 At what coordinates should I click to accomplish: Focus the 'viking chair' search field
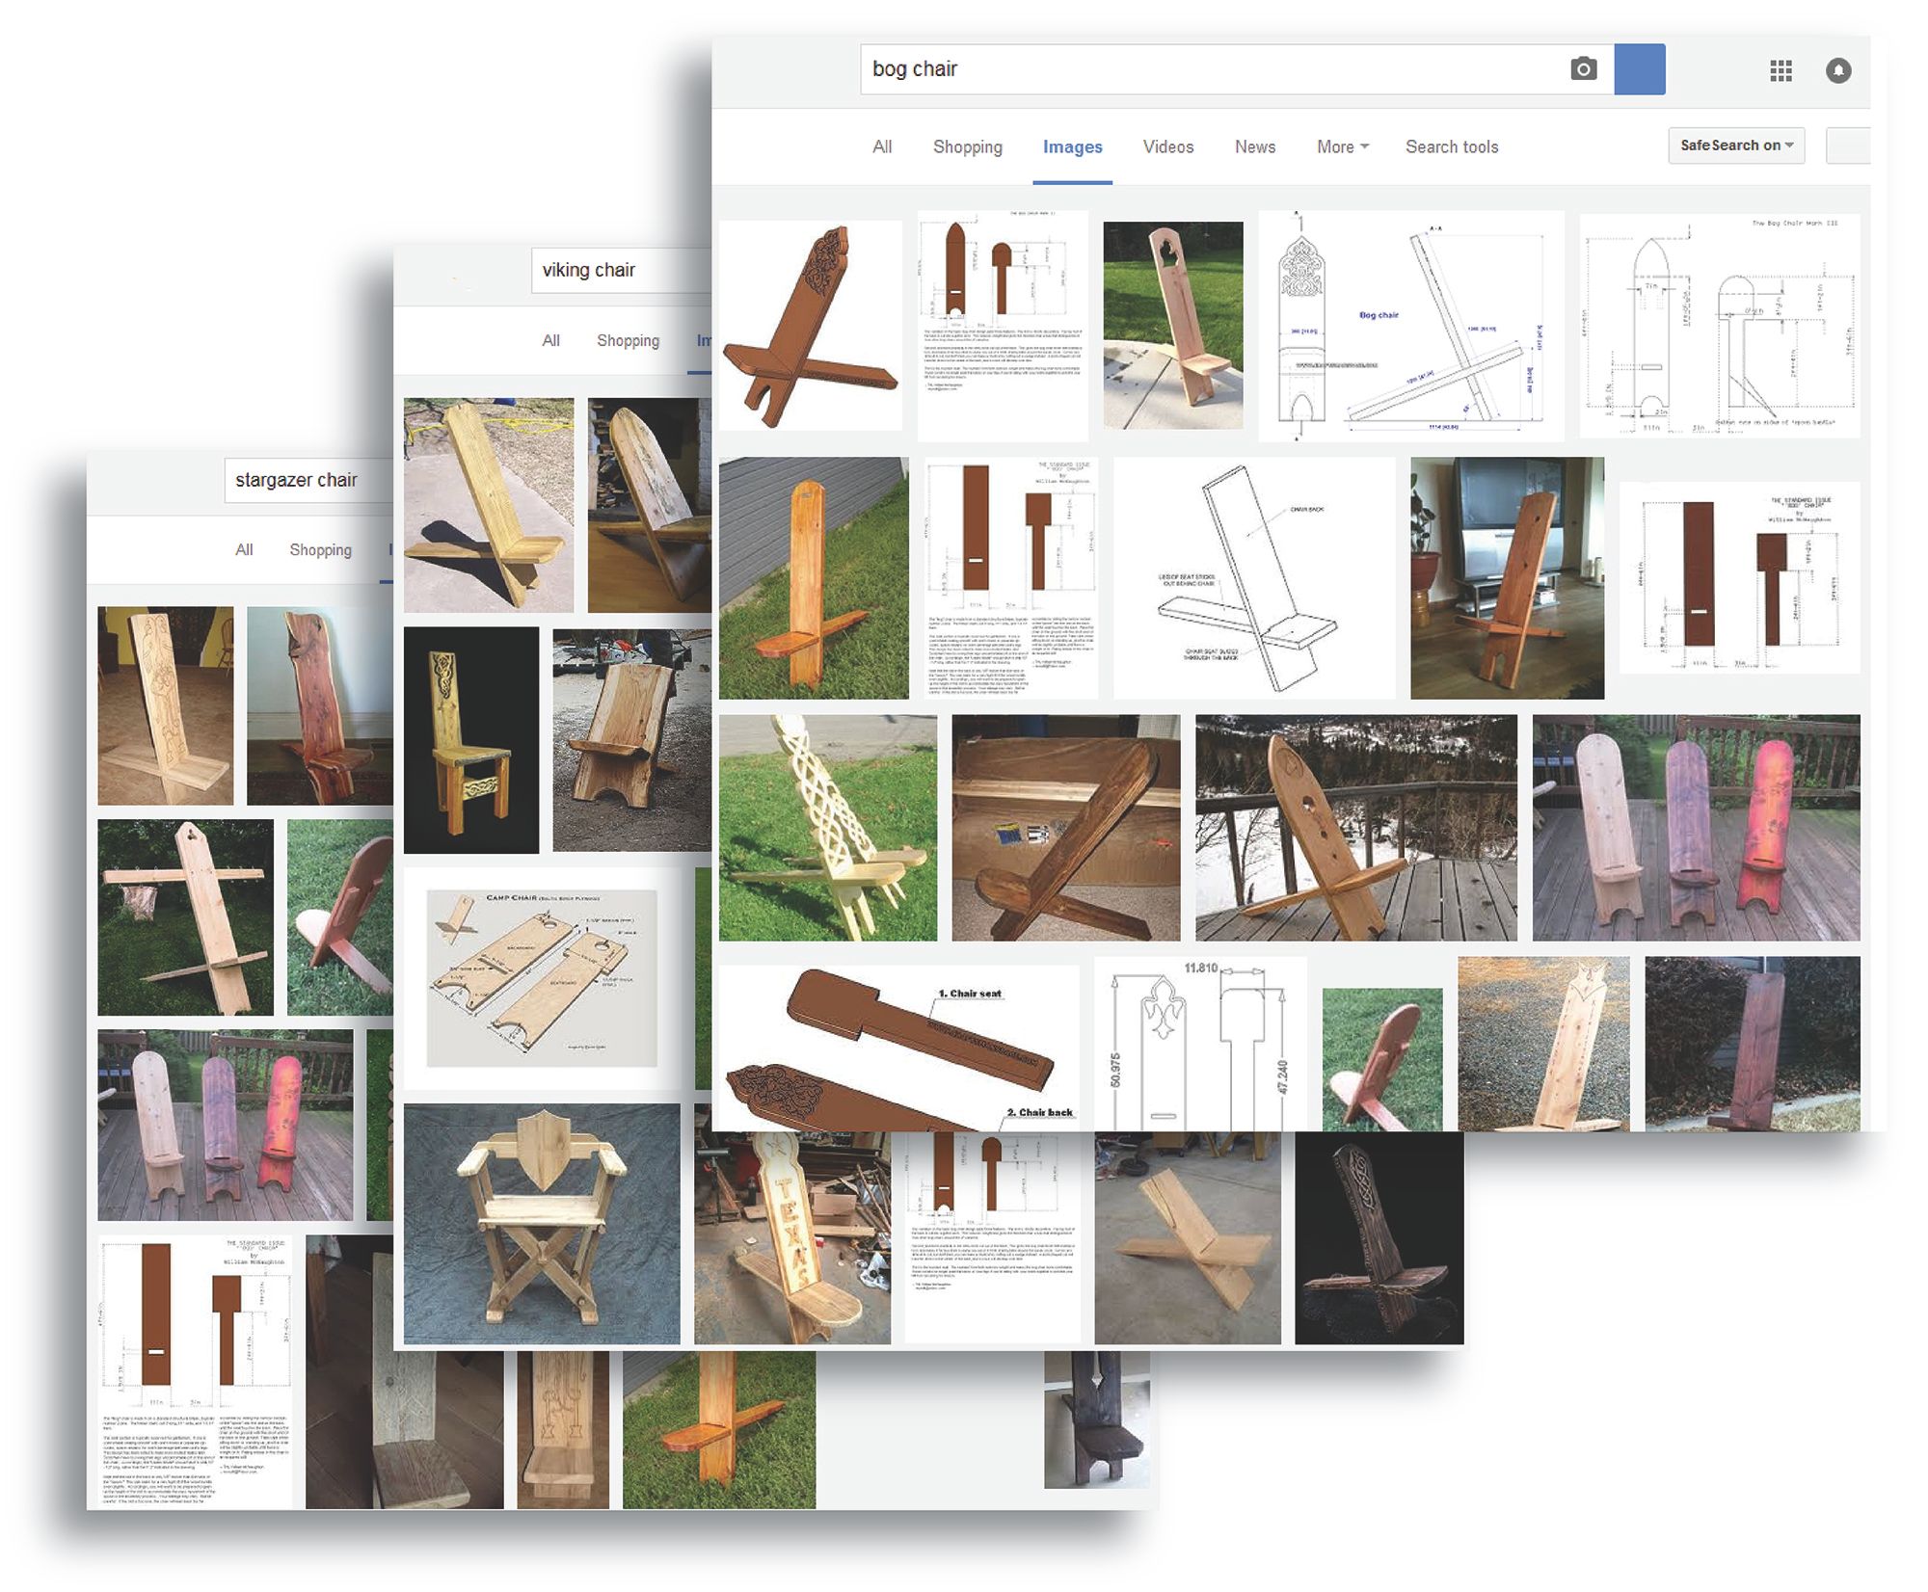pos(622,270)
